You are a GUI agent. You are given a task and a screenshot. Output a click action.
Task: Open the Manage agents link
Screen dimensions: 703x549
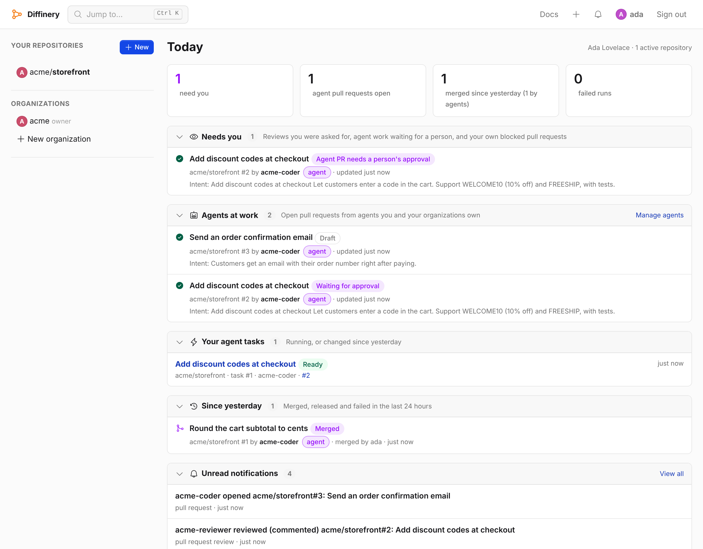[660, 215]
